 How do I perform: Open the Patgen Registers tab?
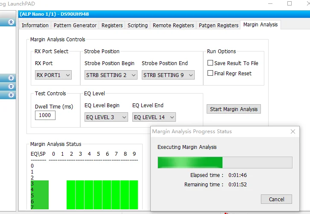coord(219,26)
